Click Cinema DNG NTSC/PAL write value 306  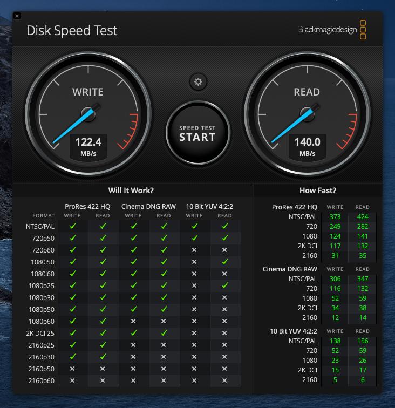pyautogui.click(x=335, y=279)
